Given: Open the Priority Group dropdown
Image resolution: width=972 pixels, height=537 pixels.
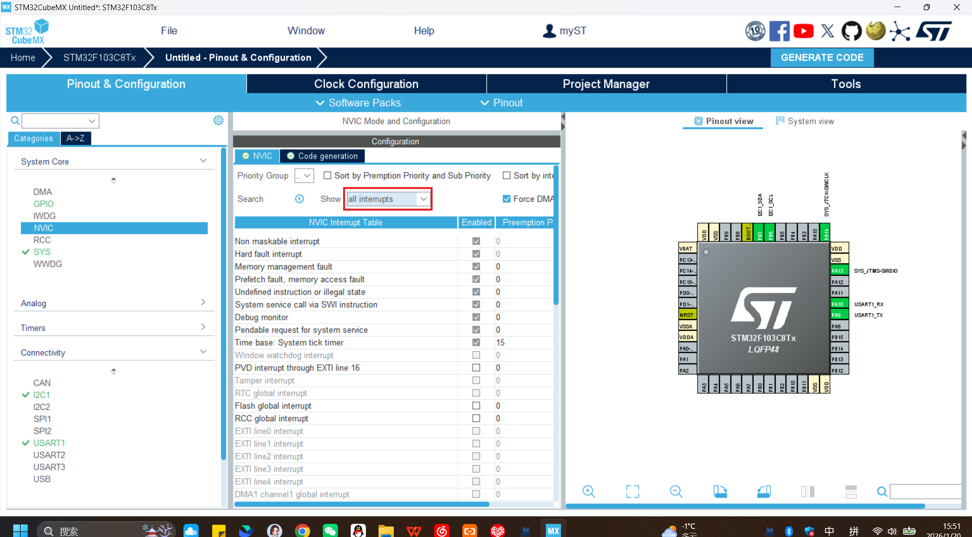Looking at the screenshot, I should coord(304,176).
